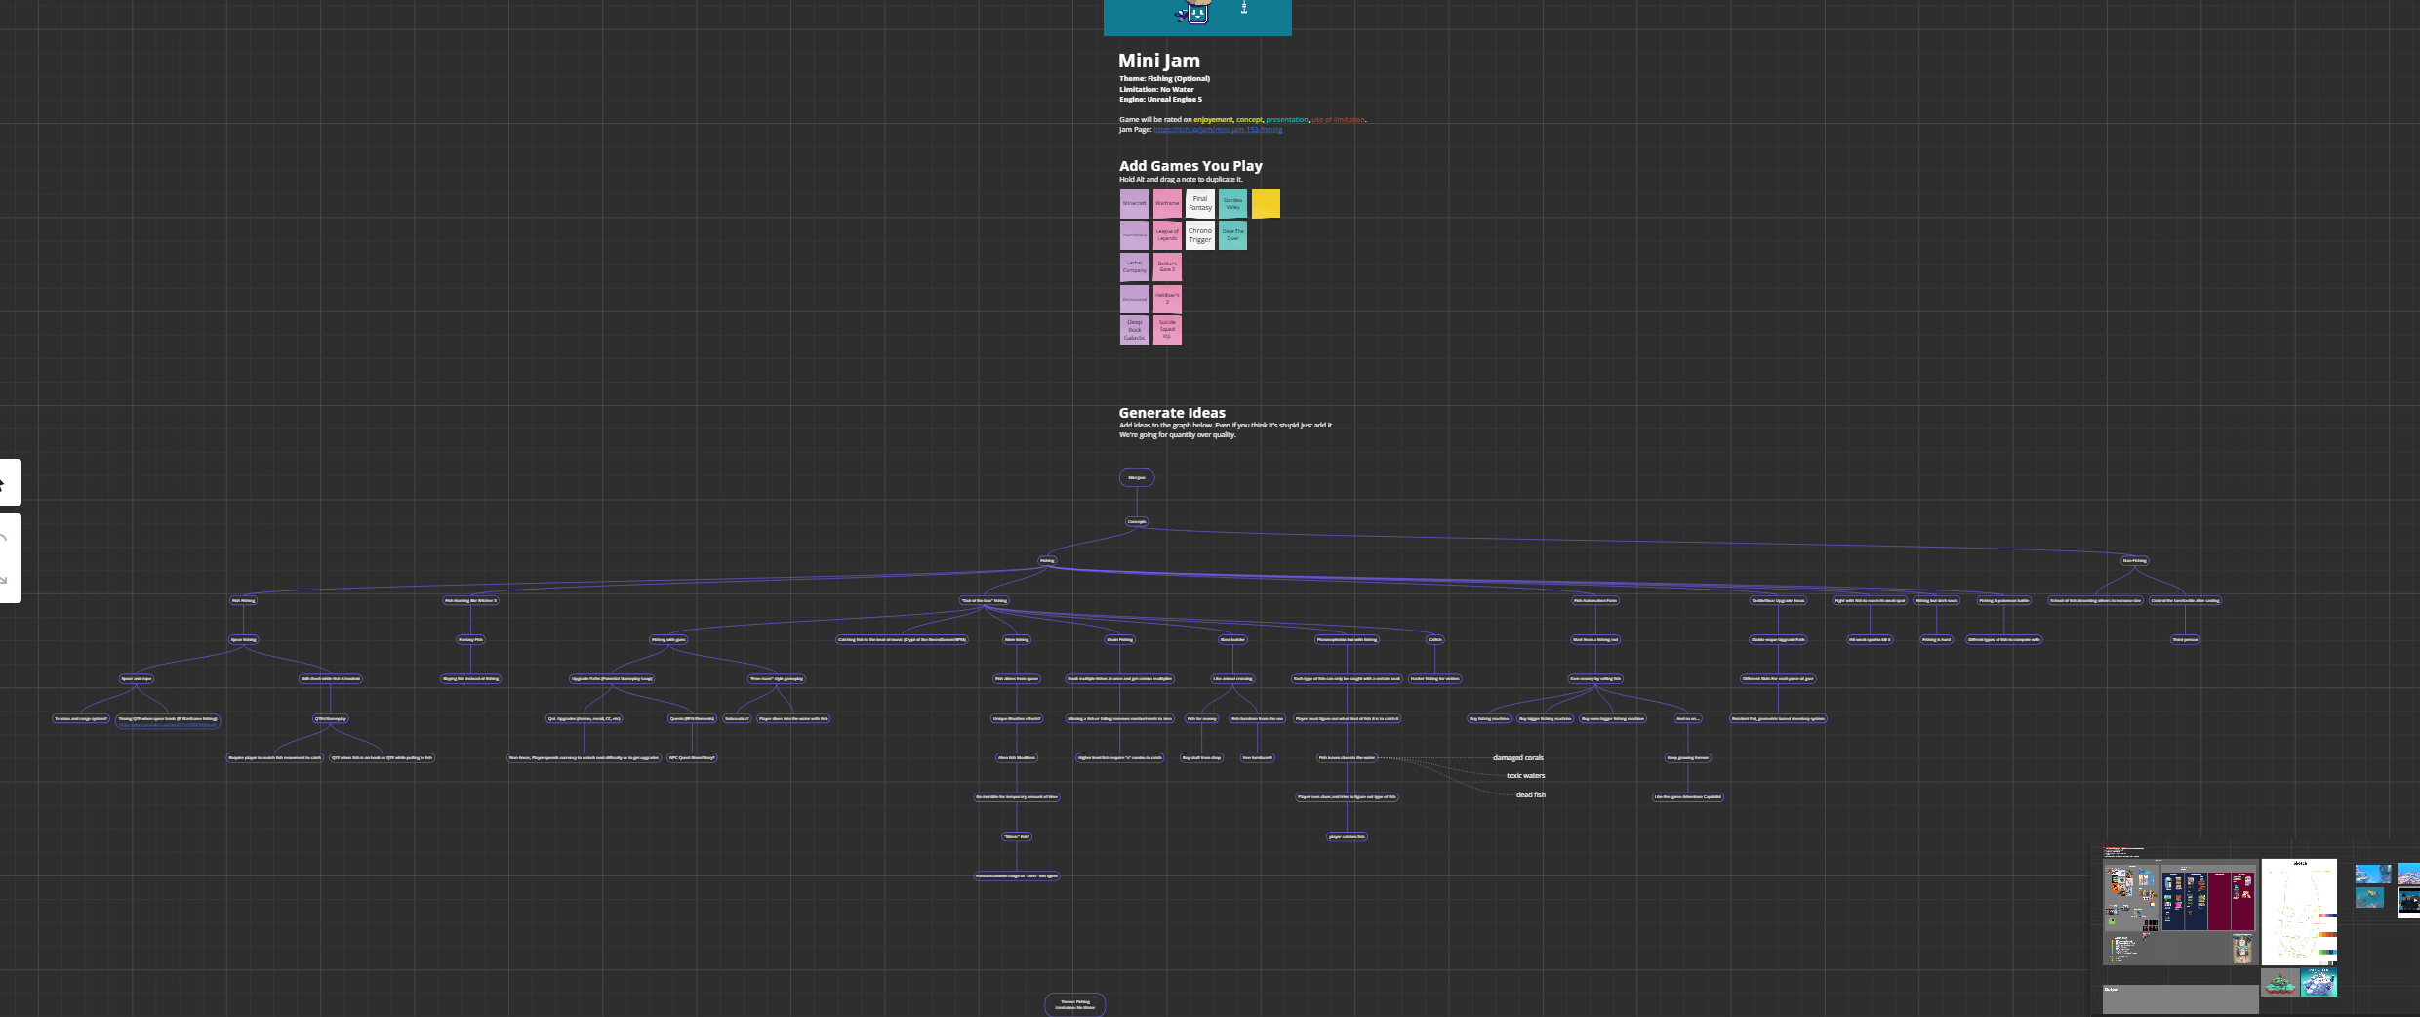The height and width of the screenshot is (1017, 2420).
Task: Select the Spear fishing node
Action: (x=243, y=640)
